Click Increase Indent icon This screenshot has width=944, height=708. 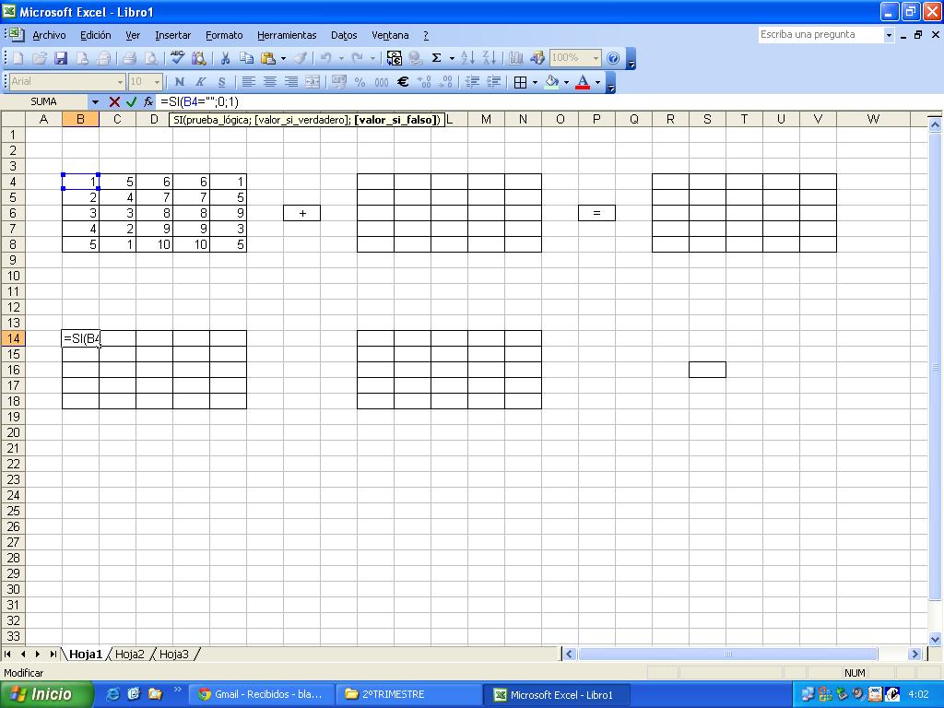tap(494, 82)
